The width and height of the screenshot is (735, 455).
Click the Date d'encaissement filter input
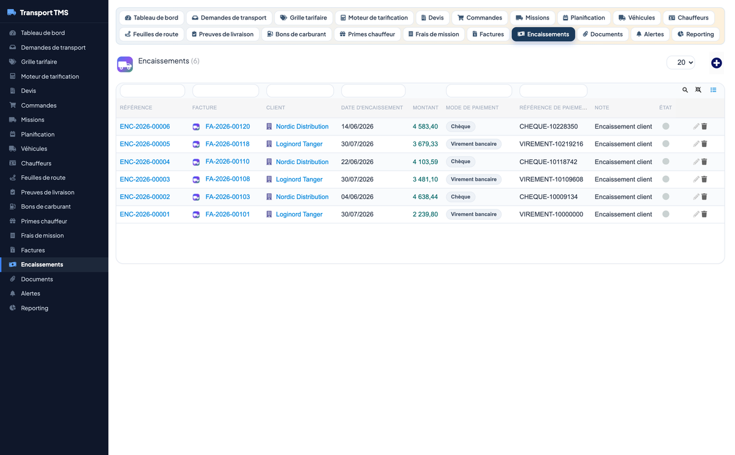(373, 91)
